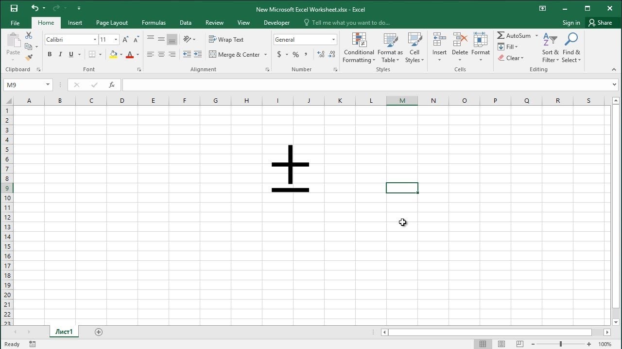Toggle Underline formatting
Image resolution: width=622 pixels, height=349 pixels.
click(71, 54)
